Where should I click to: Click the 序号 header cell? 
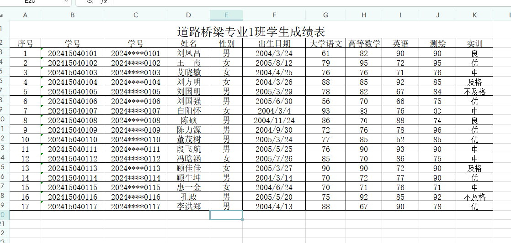pos(26,43)
